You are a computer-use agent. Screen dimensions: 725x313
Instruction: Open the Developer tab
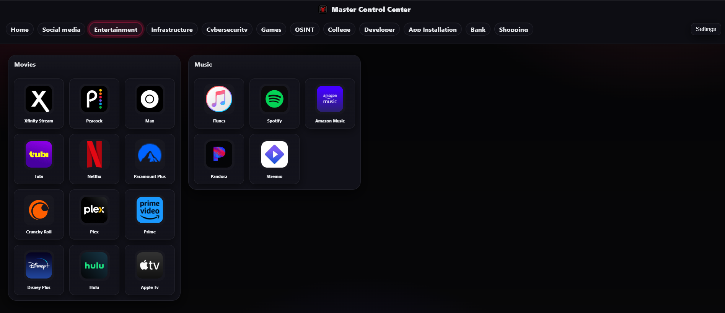click(x=380, y=29)
